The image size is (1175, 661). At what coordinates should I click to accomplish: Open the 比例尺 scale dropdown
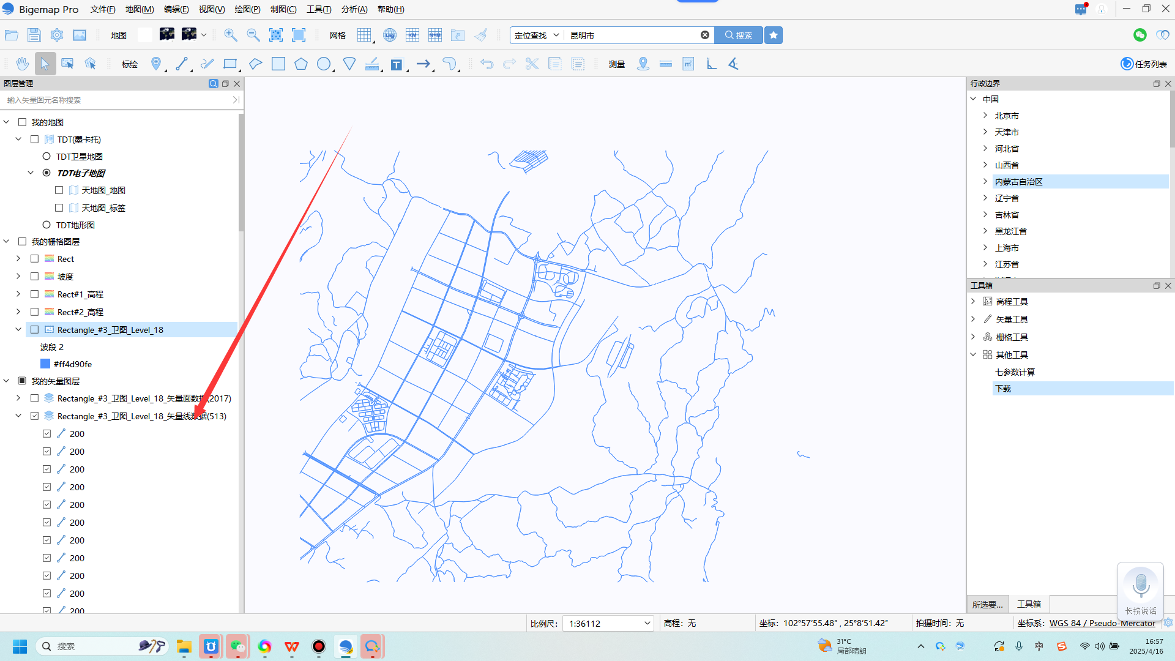click(x=647, y=623)
